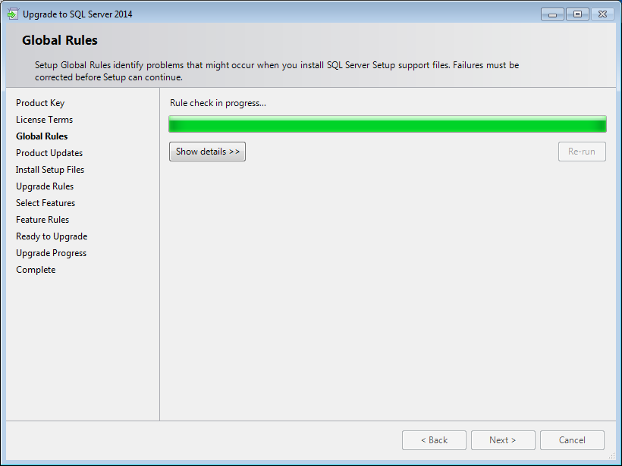Click the green rule check progress bar
This screenshot has width=622, height=466.
[387, 124]
